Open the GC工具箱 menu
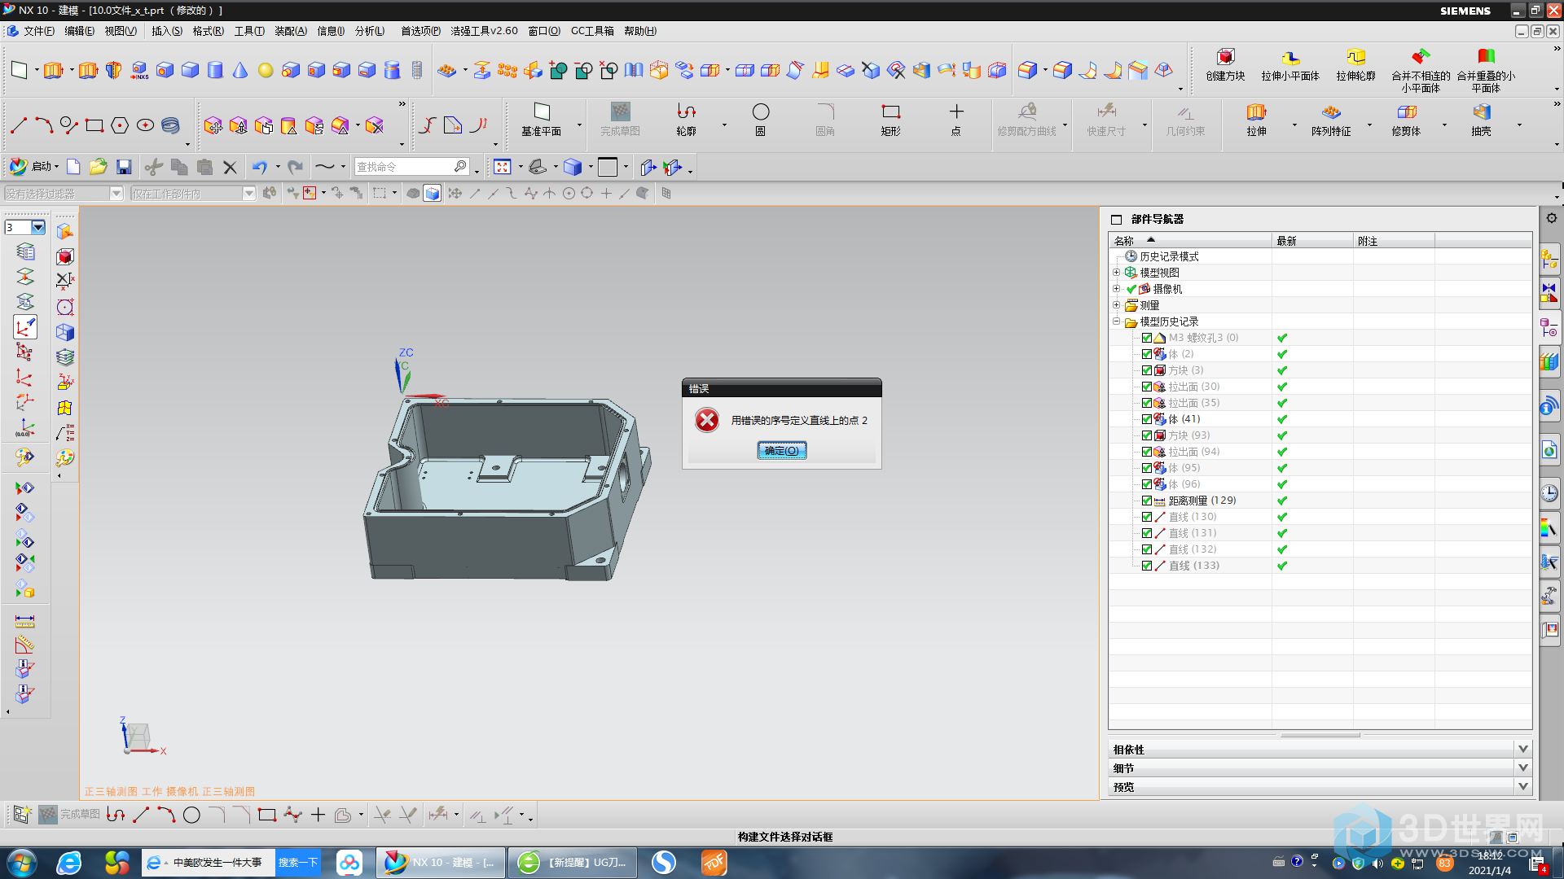The width and height of the screenshot is (1564, 879). (592, 31)
